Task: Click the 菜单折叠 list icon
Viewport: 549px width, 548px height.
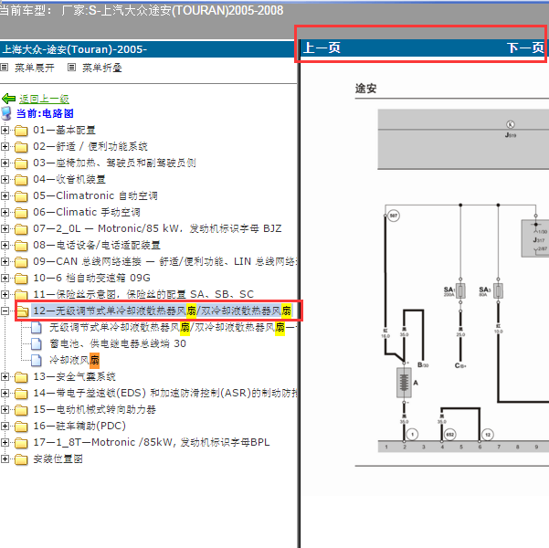Action: (71, 68)
